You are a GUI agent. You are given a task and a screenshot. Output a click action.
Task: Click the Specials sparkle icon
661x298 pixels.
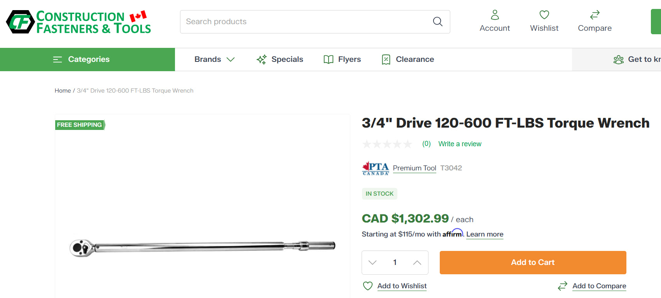pyautogui.click(x=261, y=60)
